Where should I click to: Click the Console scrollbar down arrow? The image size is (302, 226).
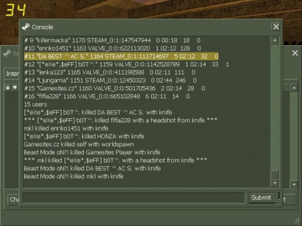pos(275,183)
